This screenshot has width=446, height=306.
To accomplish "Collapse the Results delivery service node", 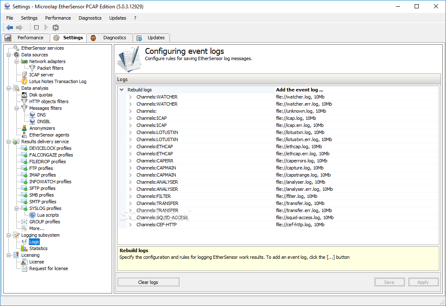I will [8, 142].
